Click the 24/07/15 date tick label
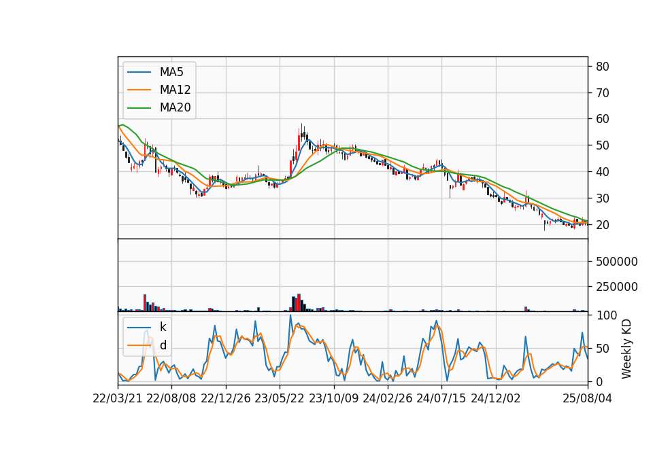 point(441,398)
